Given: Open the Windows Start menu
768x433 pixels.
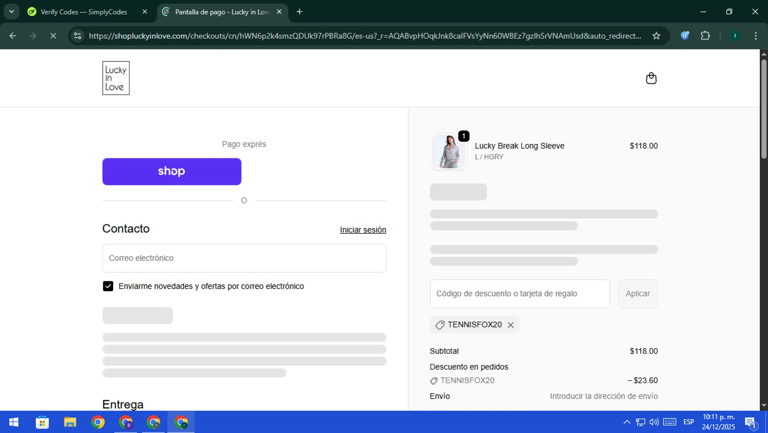Looking at the screenshot, I should pos(14,422).
